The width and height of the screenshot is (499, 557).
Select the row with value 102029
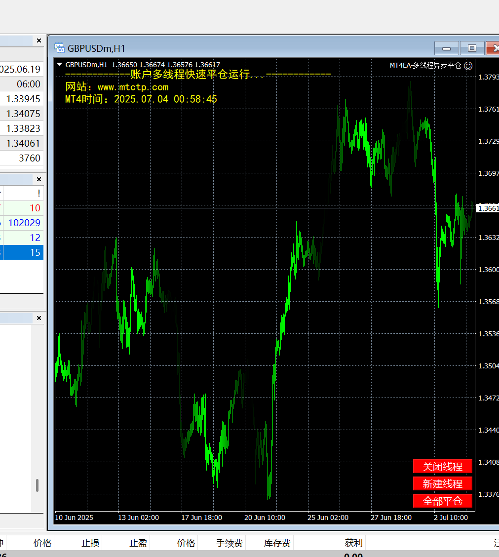click(x=22, y=223)
